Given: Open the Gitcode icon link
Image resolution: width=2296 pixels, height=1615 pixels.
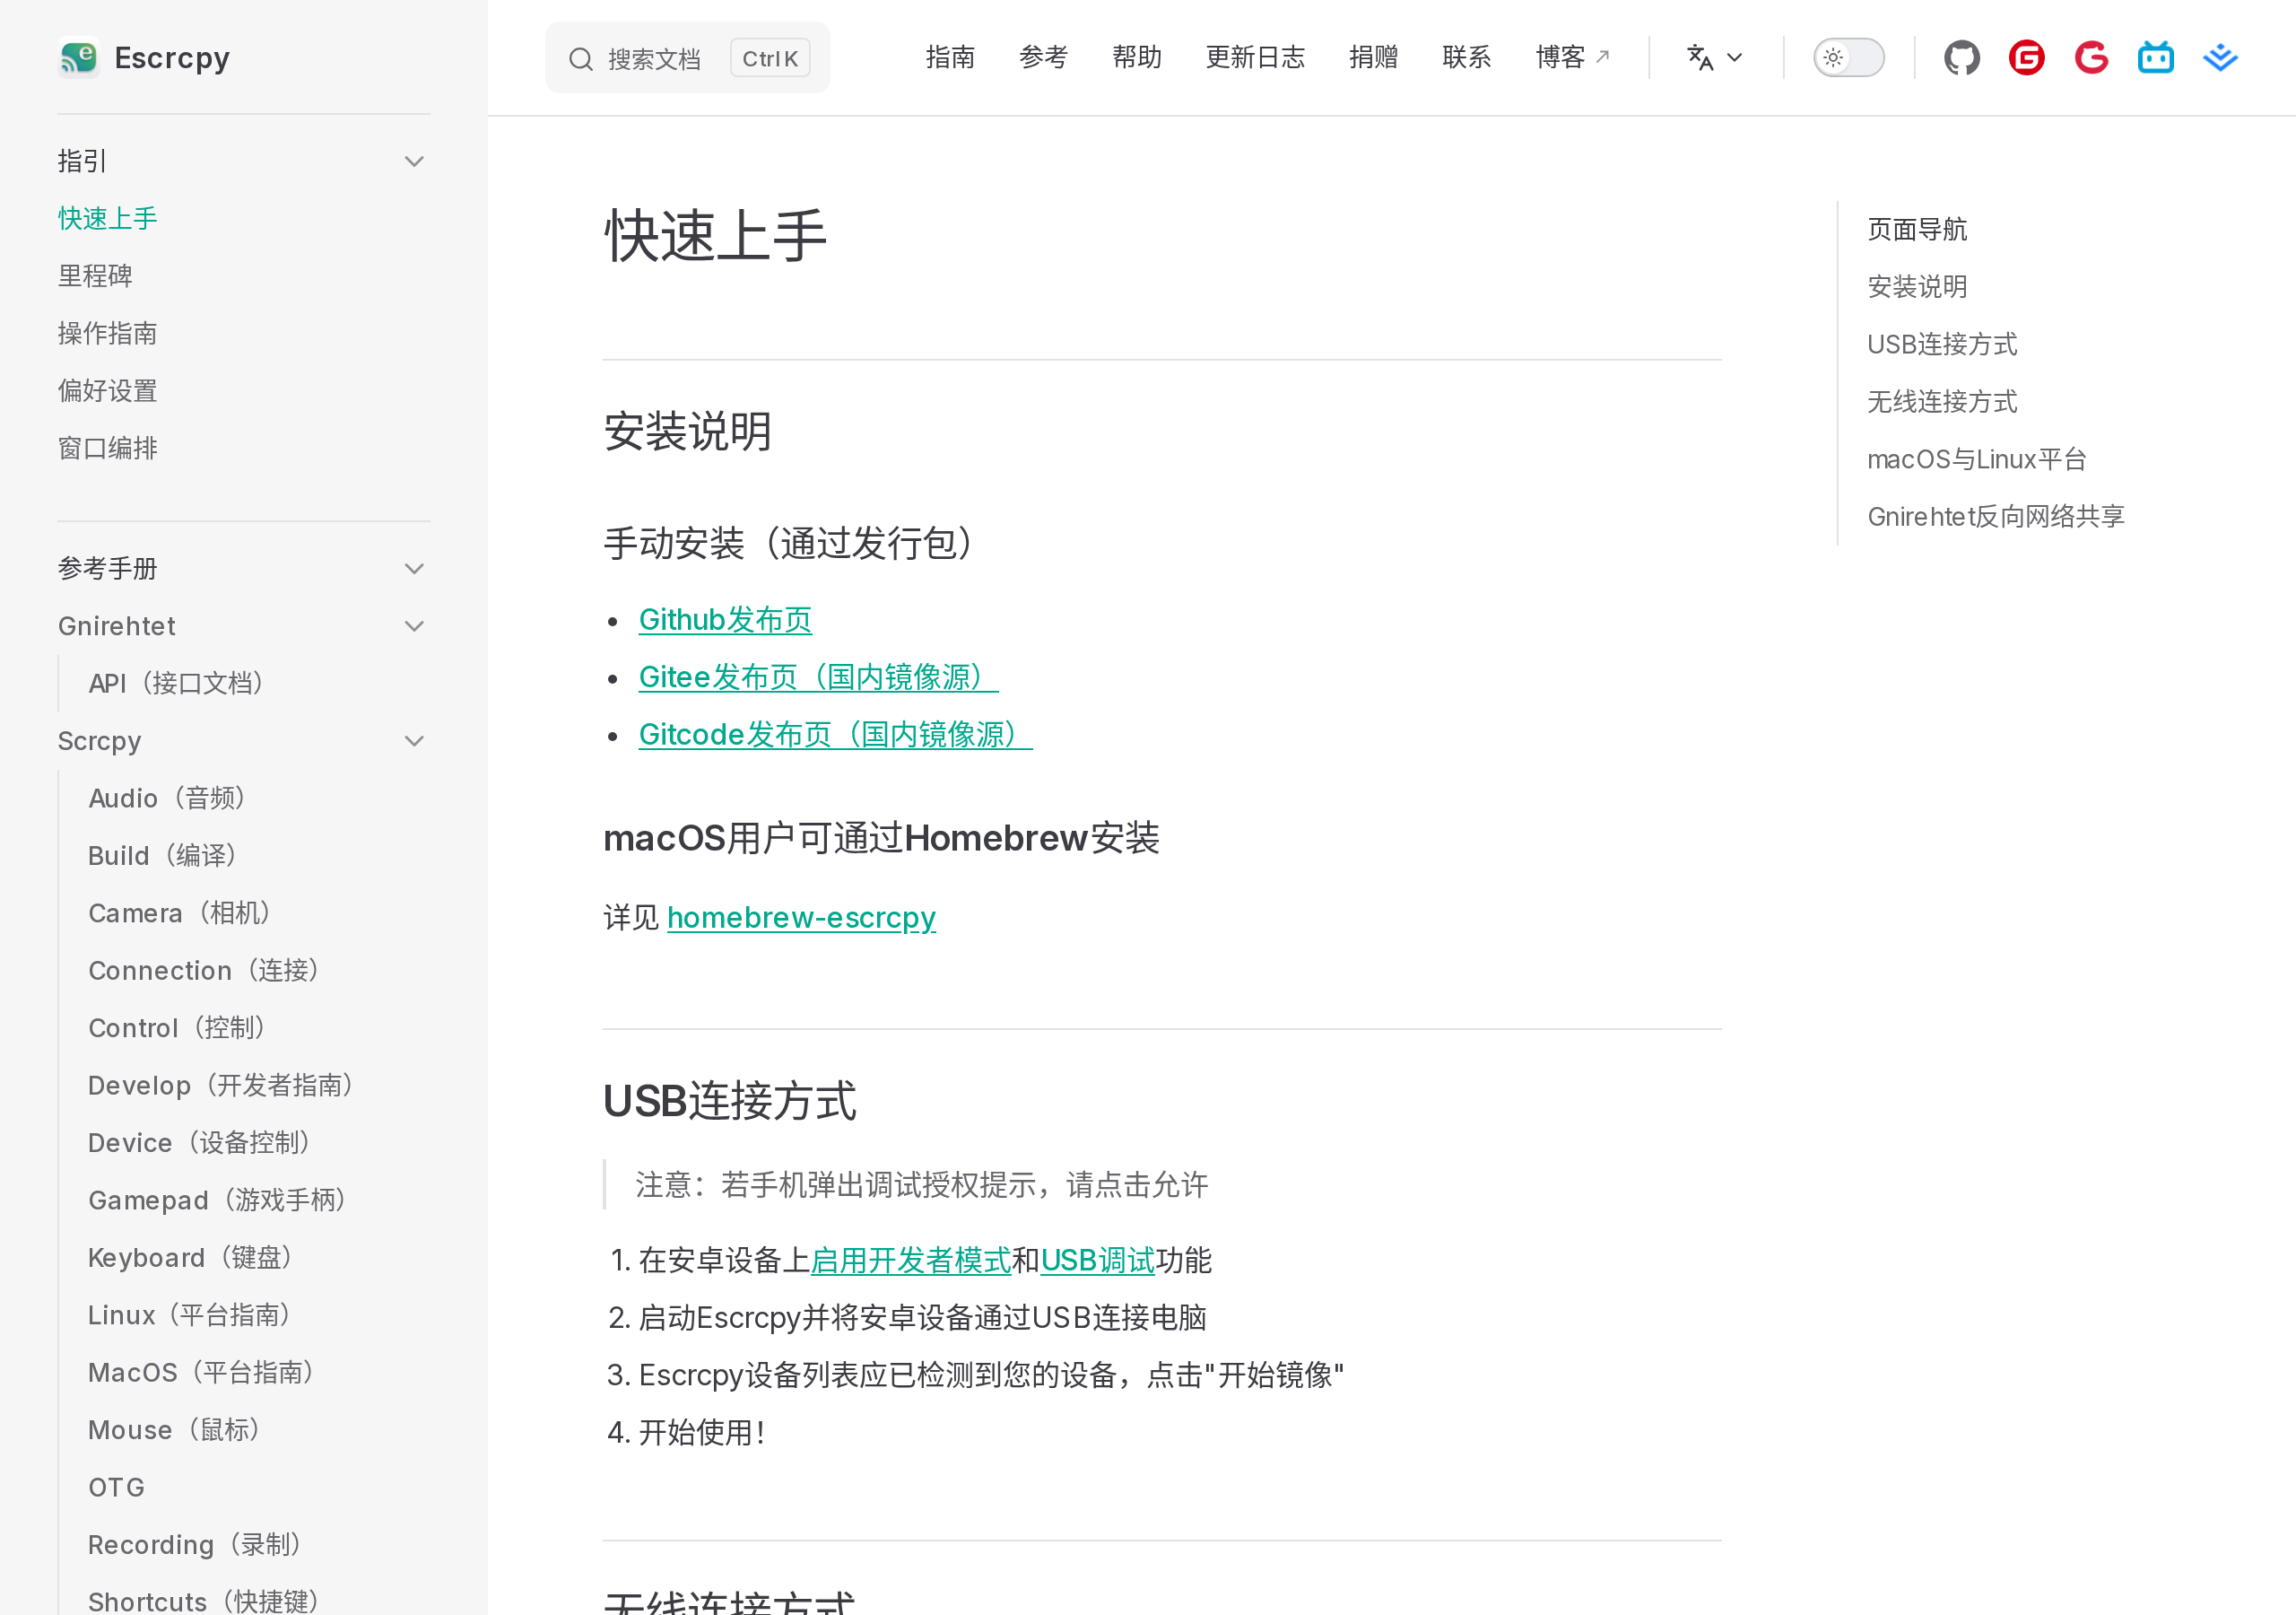Looking at the screenshot, I should (2091, 58).
